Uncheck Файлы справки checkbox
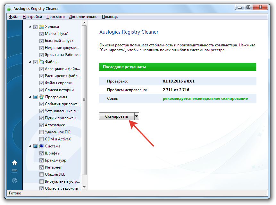 41,83
